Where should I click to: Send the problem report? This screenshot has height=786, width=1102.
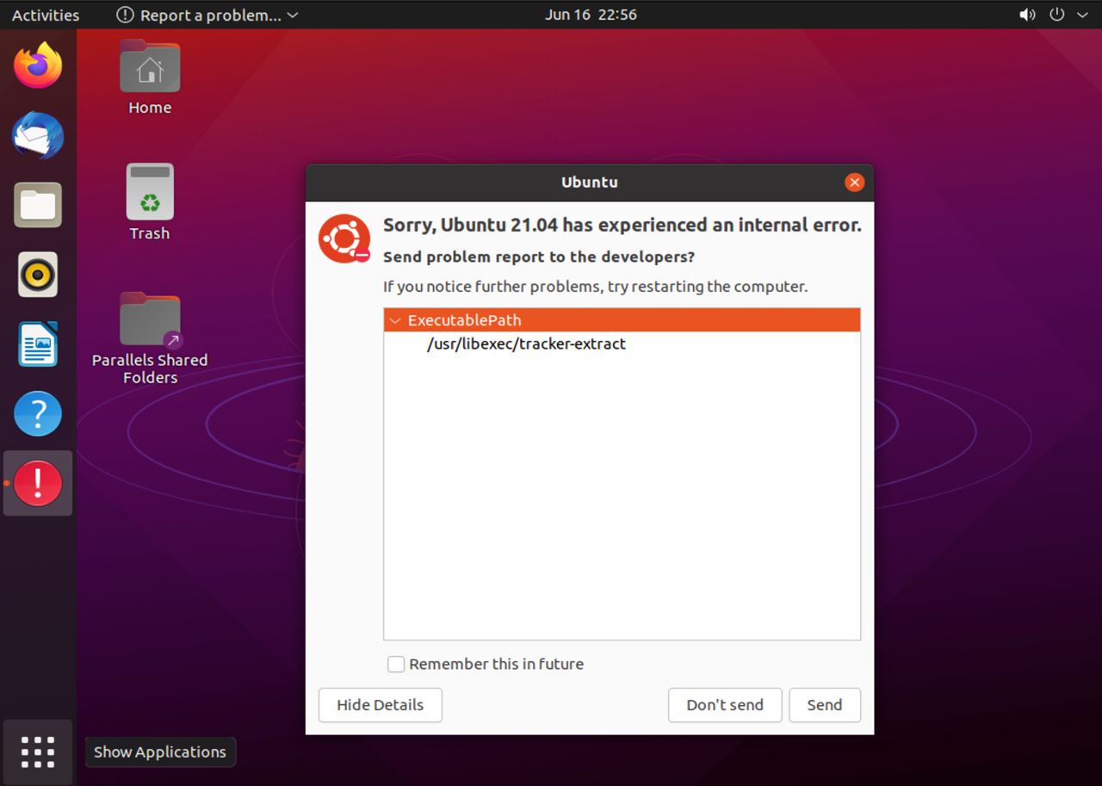click(x=824, y=705)
